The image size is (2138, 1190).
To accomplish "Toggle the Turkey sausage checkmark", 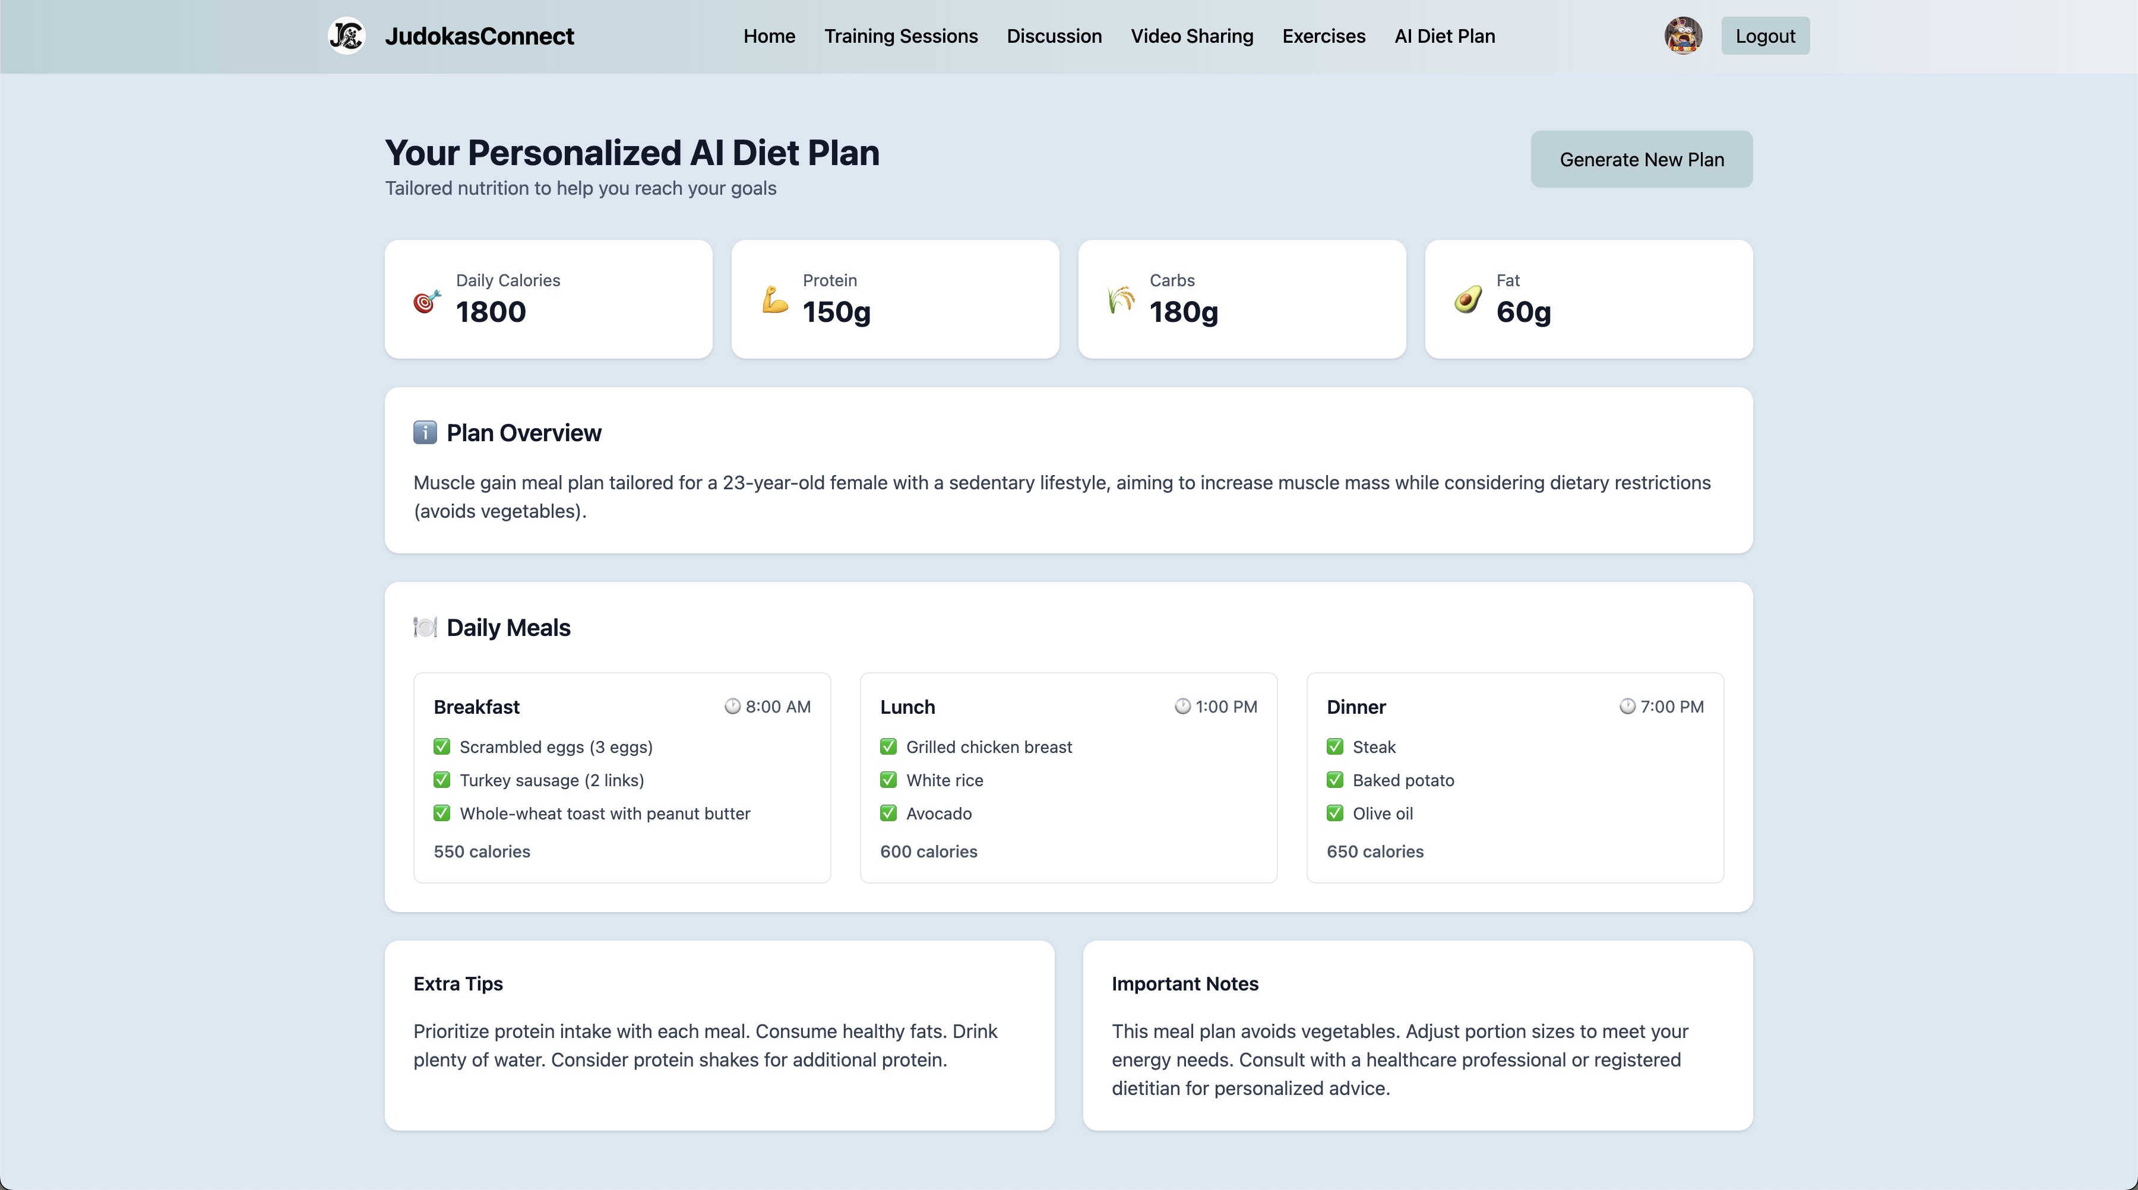I will click(x=441, y=780).
